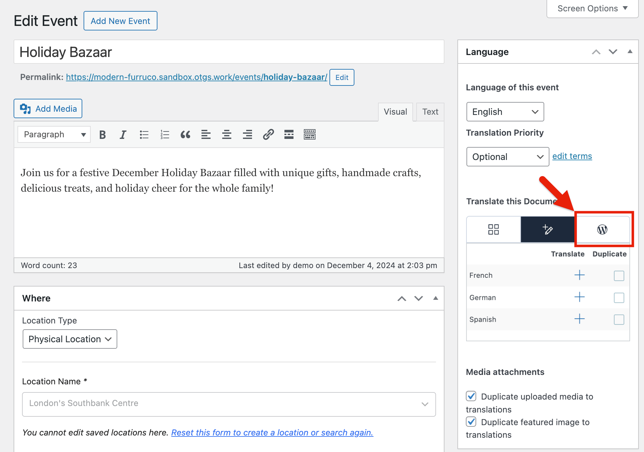Select the grid translation method icon
Image resolution: width=644 pixels, height=452 pixels.
point(493,230)
